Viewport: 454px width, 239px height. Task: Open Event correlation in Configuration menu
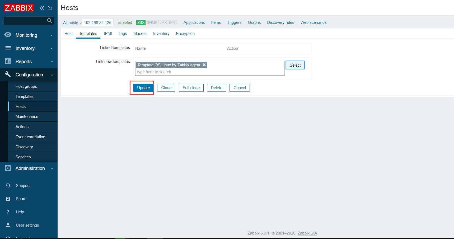pyautogui.click(x=33, y=137)
